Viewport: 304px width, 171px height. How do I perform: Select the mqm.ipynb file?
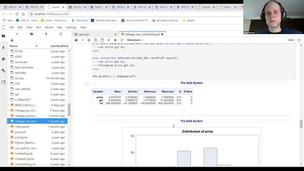(x=38, y=127)
